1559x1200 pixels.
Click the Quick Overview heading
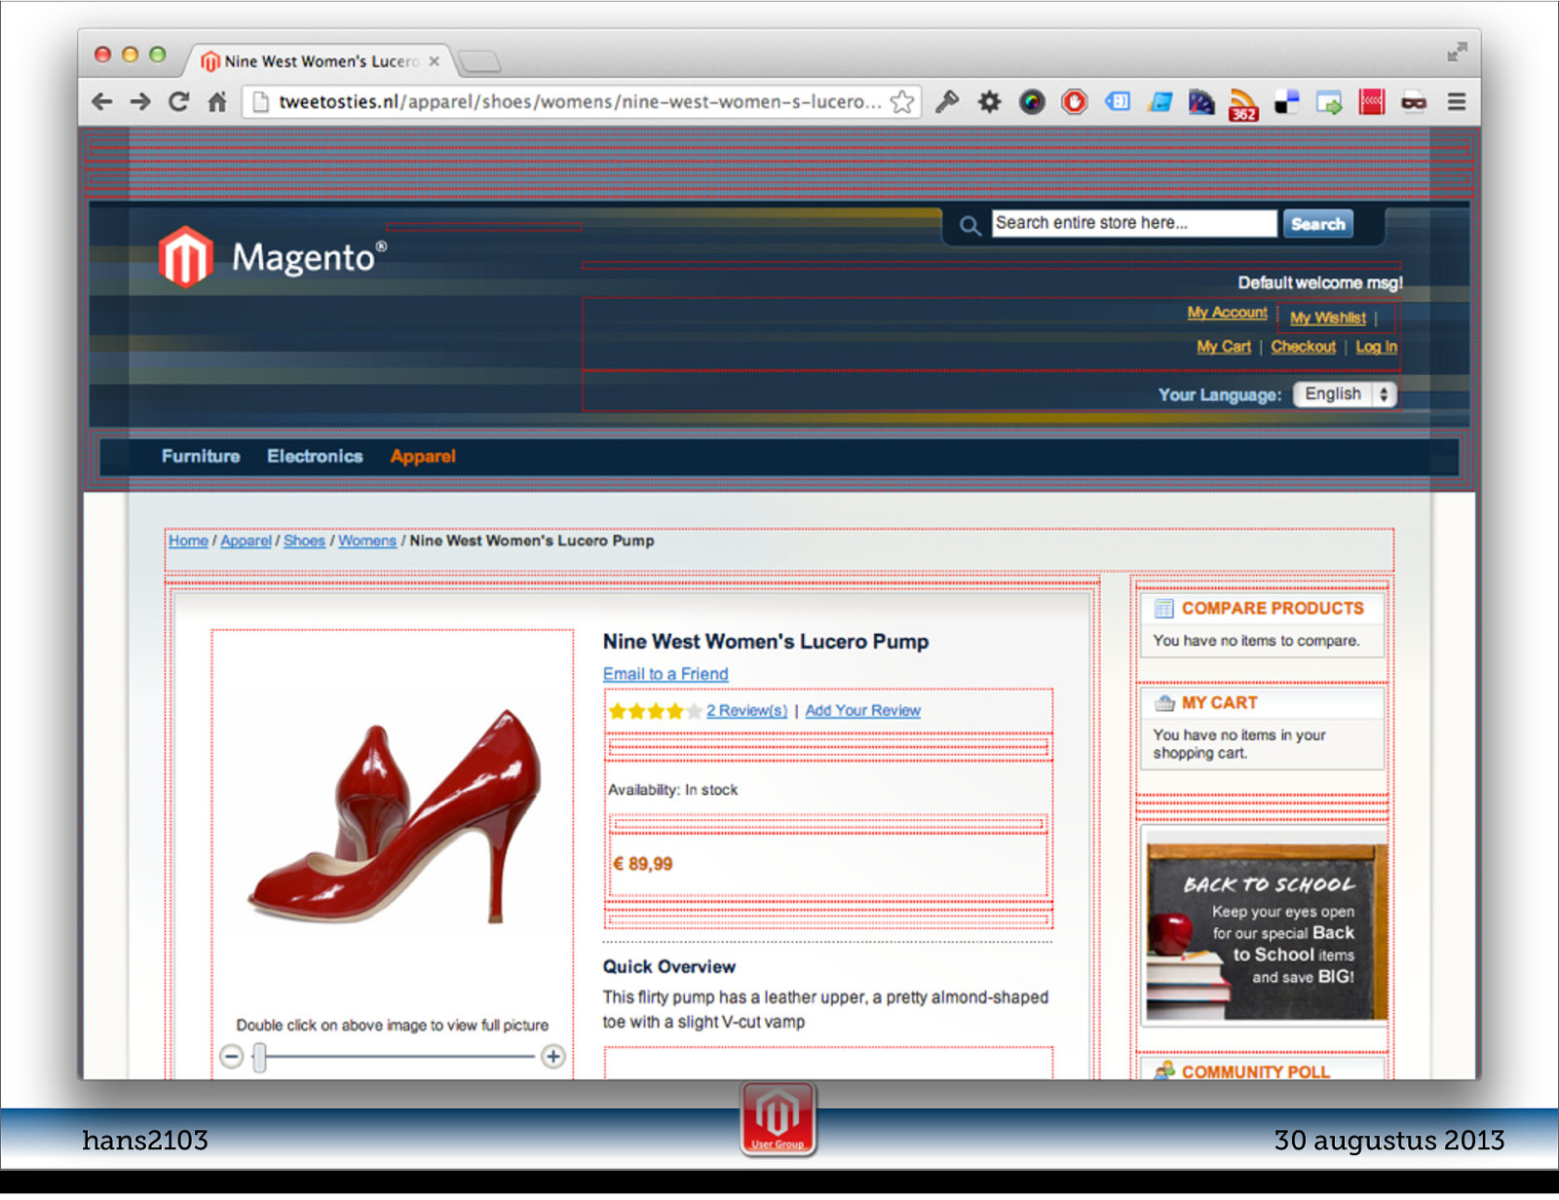[668, 967]
